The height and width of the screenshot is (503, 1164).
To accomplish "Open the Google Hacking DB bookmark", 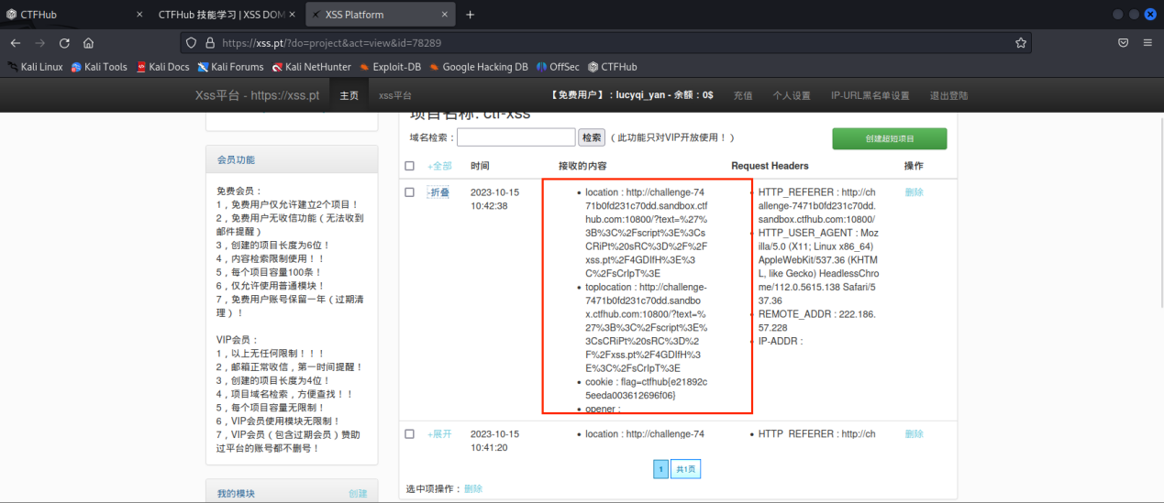I will pos(478,67).
